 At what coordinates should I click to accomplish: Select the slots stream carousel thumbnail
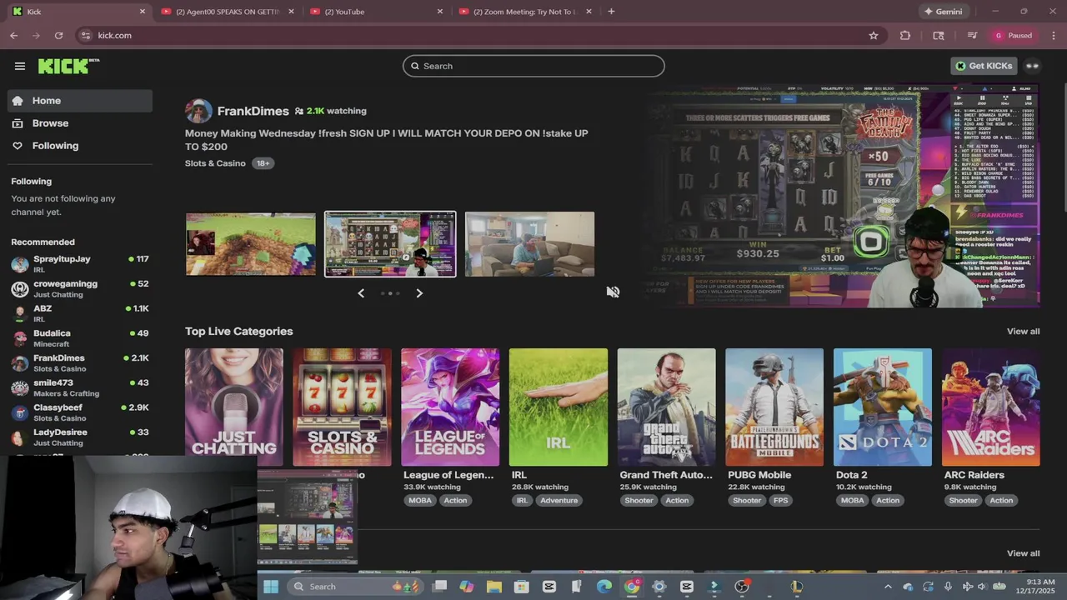point(390,244)
